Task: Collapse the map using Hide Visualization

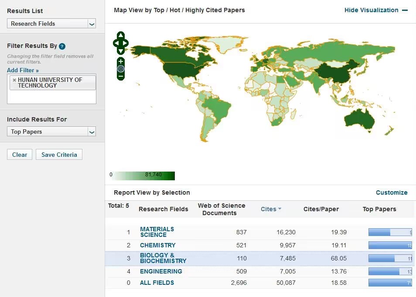Action: (x=375, y=10)
